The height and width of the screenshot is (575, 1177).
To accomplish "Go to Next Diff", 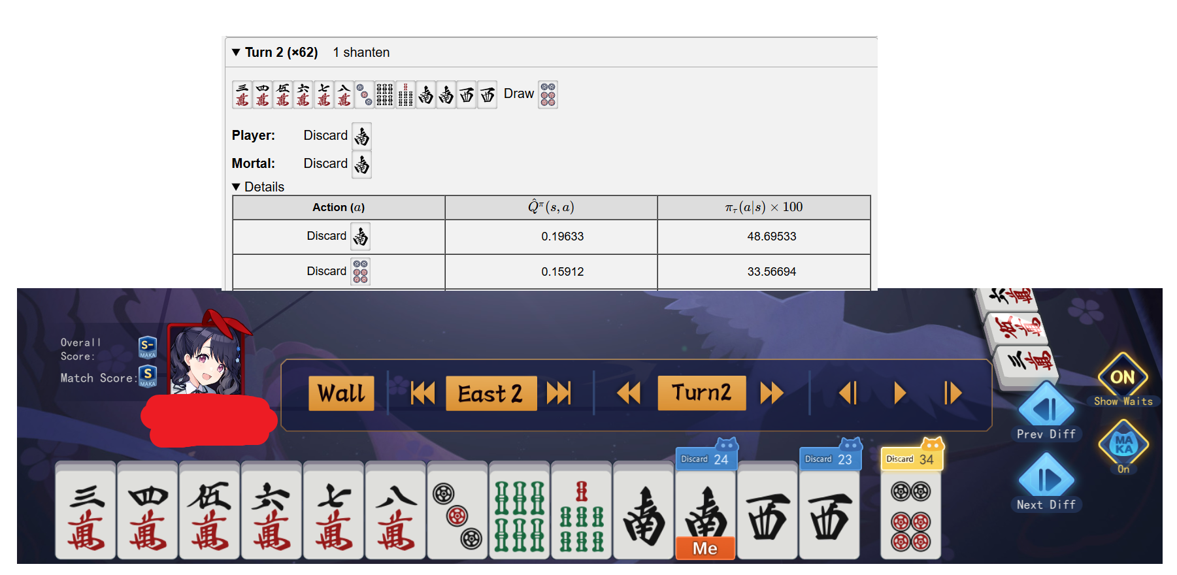I will [1046, 482].
